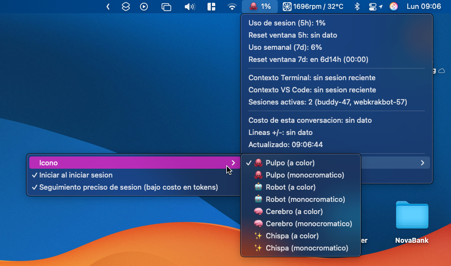
Task: Click Actualizado: 09:06:44 line
Action: 286,145
